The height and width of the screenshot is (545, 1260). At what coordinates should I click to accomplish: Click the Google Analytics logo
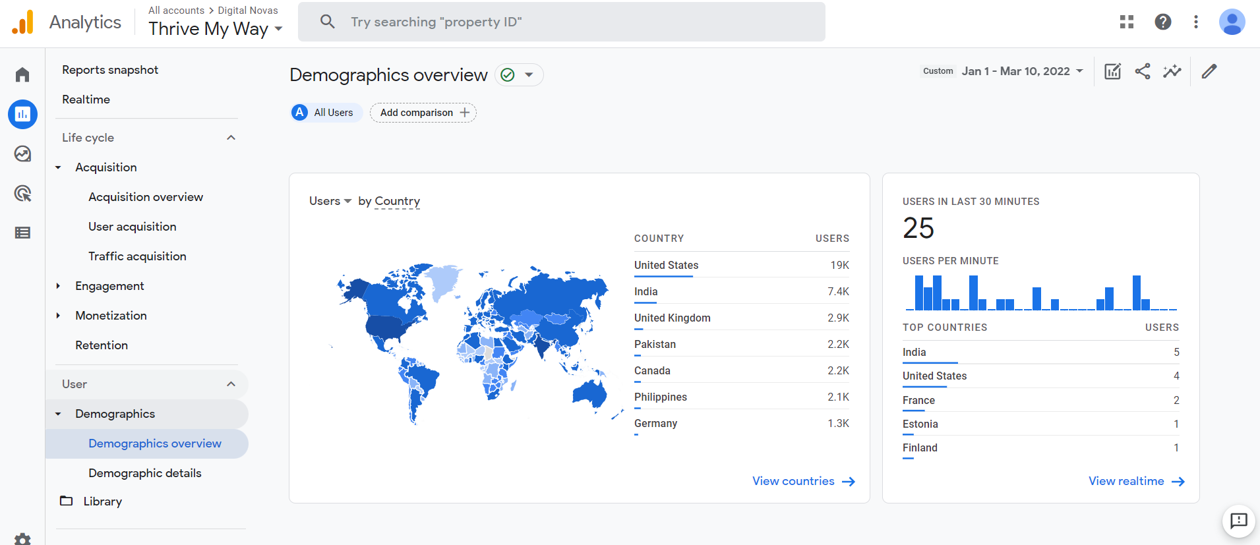click(x=22, y=22)
